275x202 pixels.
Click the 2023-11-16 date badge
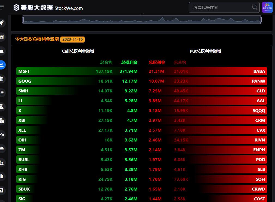(x=72, y=39)
